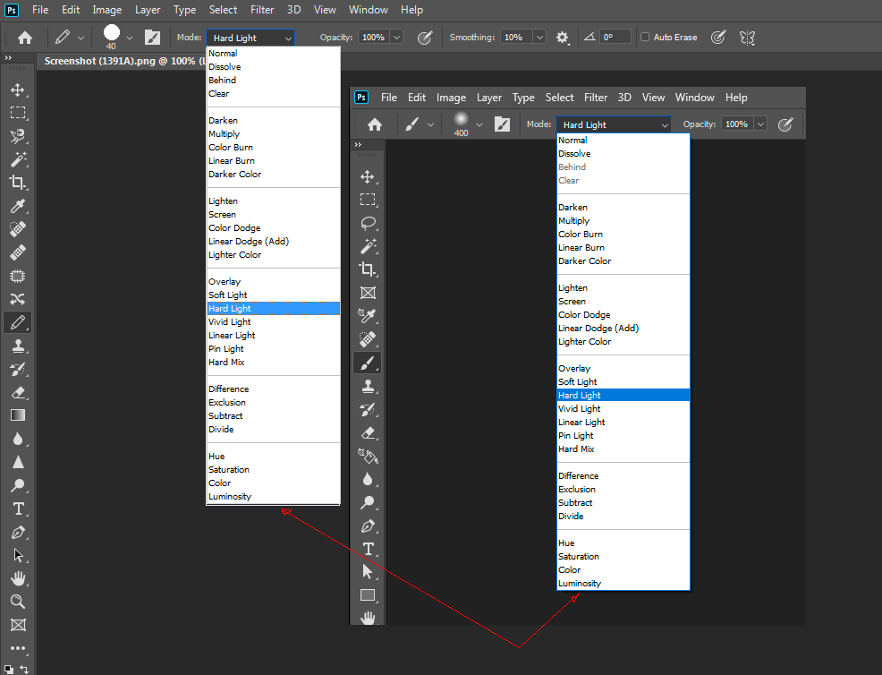Select Dissolve blend mode

pyautogui.click(x=225, y=65)
